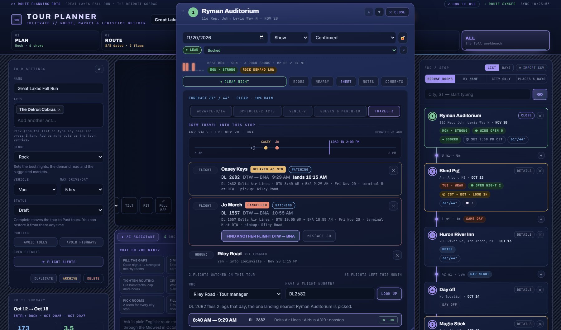Click Jo marker on arrivals timeline

coord(277,148)
